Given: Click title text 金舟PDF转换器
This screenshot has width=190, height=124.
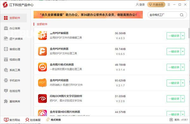Looking at the screenshot, I should point(59,49).
